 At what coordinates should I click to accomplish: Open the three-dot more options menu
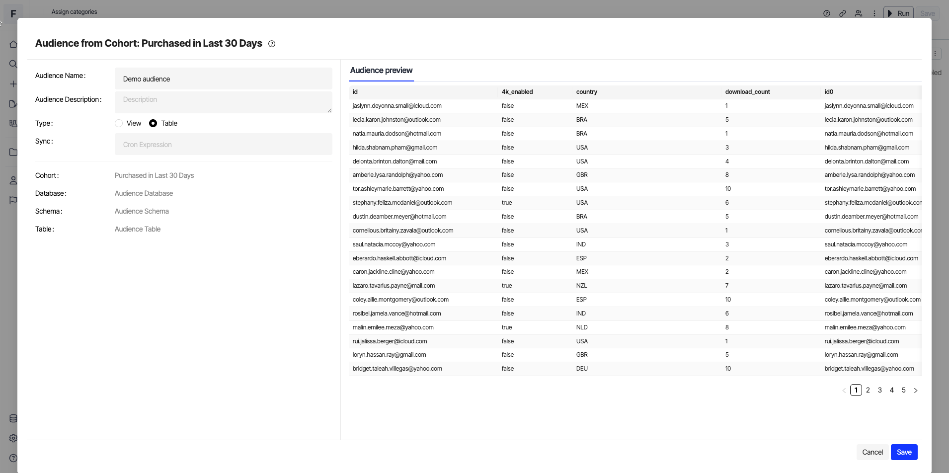(874, 13)
